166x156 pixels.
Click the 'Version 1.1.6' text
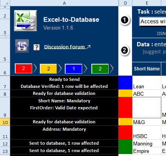tap(58, 28)
